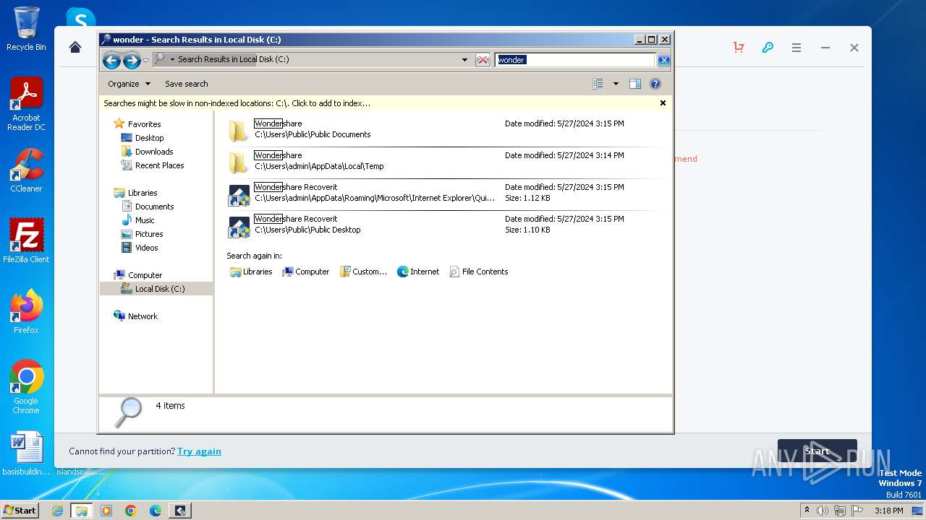Search again in File Contents
Viewport: 926px width, 520px height.
click(x=479, y=272)
